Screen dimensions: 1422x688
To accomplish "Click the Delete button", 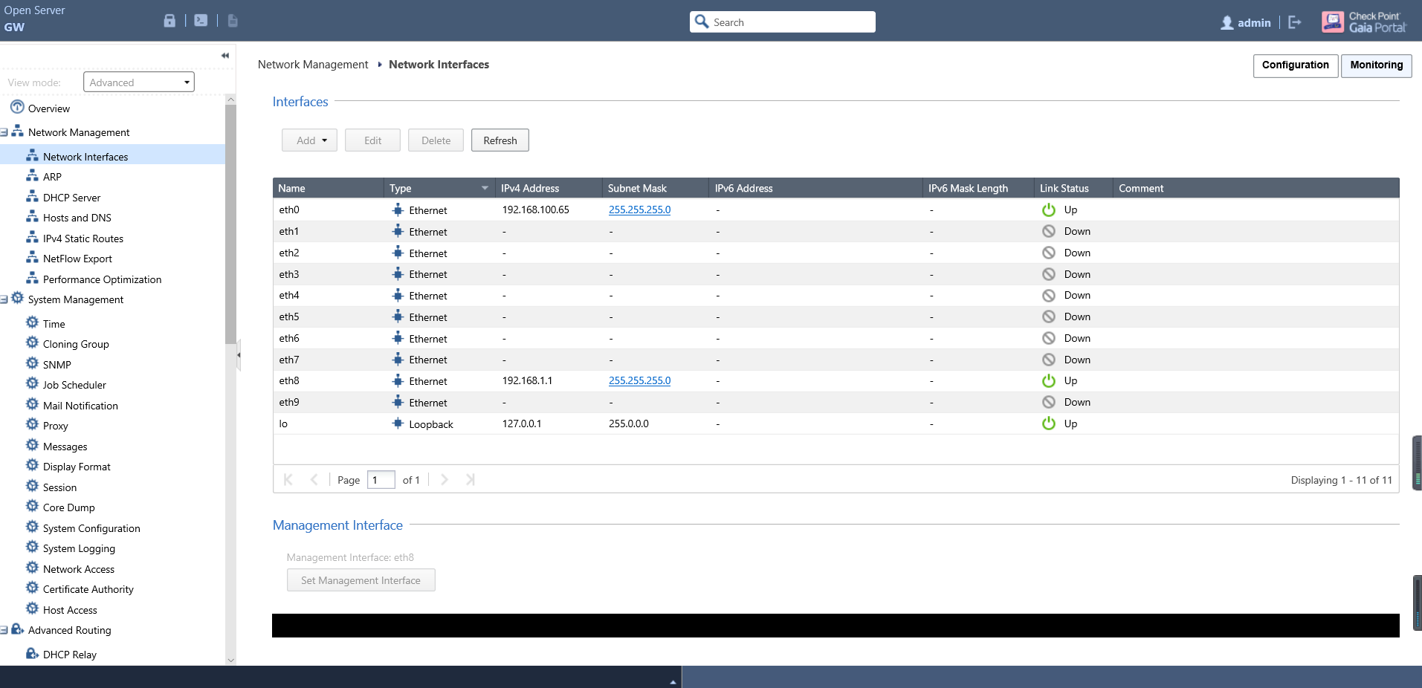I will [436, 140].
